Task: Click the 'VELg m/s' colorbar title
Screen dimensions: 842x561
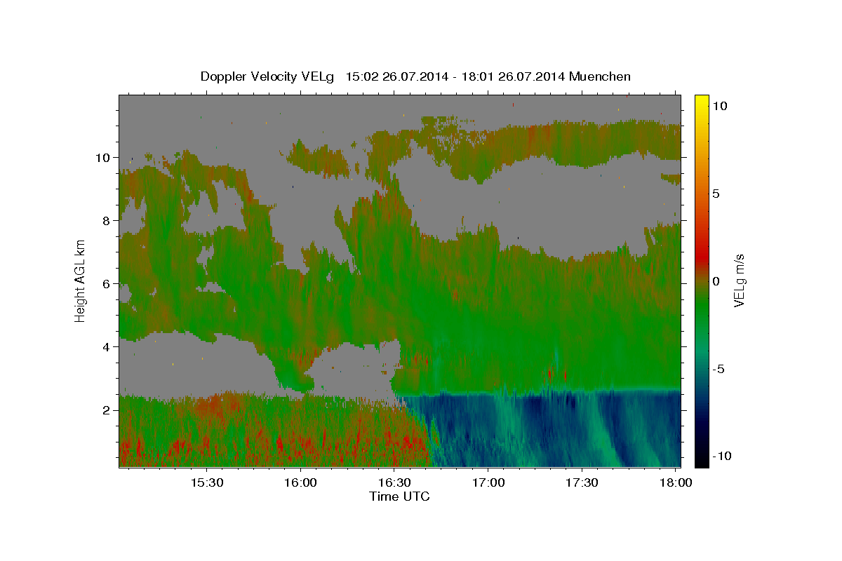Action: coord(740,280)
